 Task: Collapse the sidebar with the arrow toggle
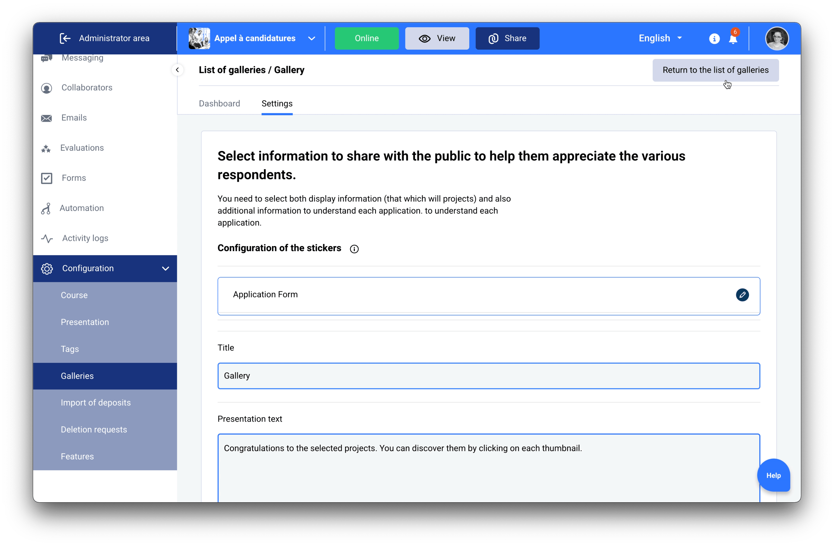coord(177,70)
